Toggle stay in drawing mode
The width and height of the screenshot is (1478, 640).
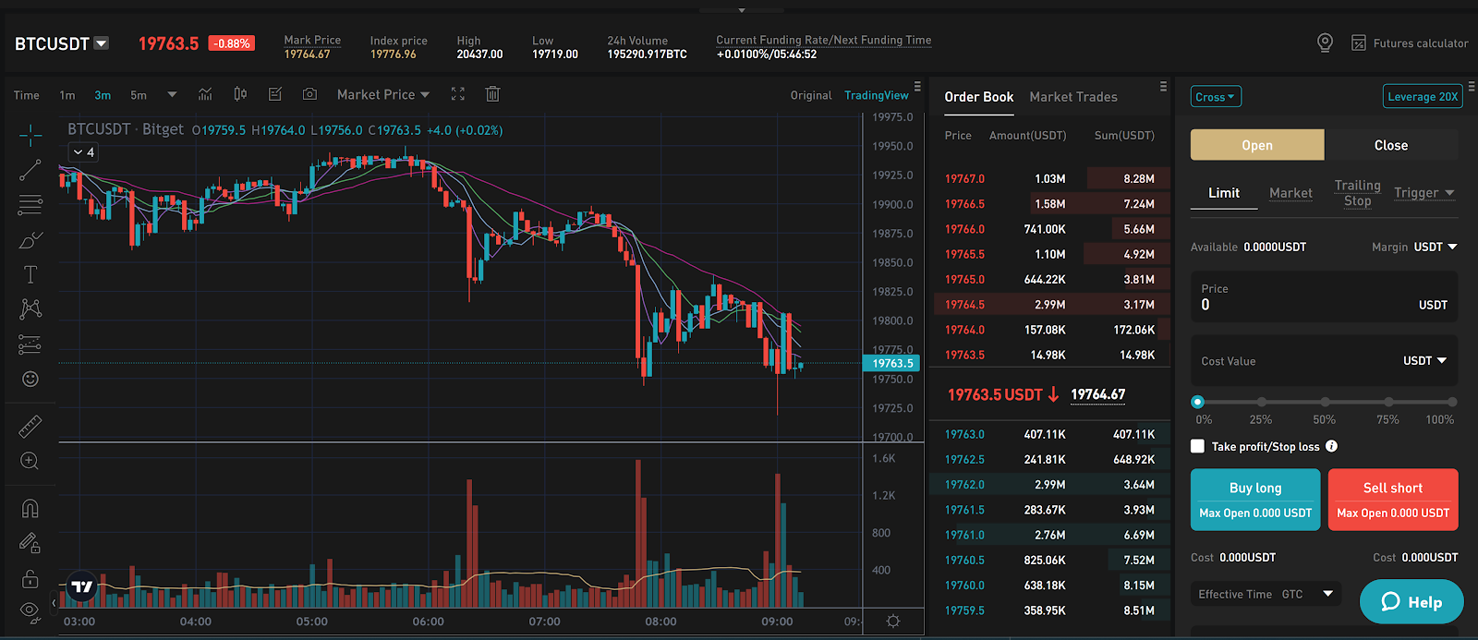point(30,544)
